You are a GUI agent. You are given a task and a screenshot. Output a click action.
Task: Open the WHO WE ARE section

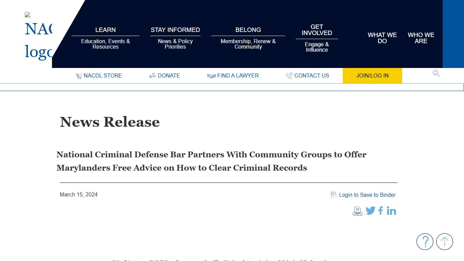421,38
